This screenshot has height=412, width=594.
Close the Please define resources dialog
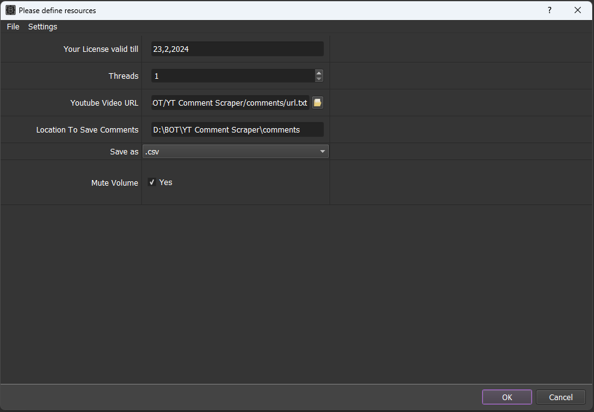(x=578, y=10)
